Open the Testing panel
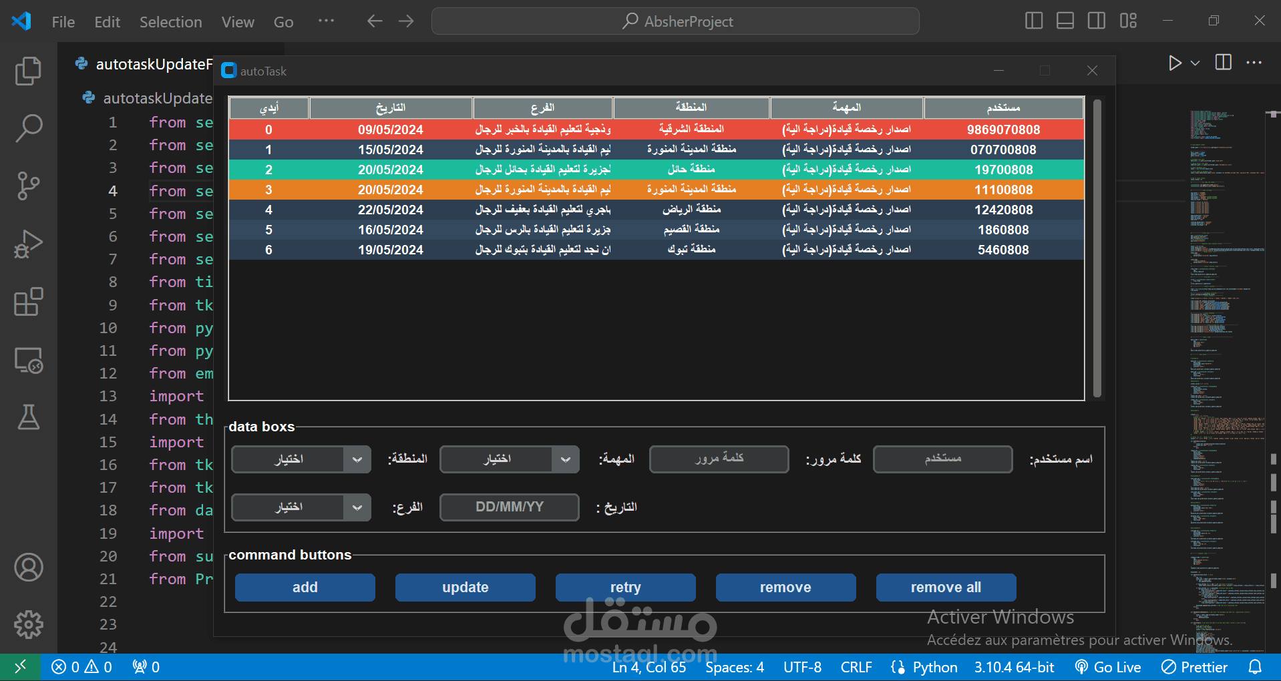The image size is (1281, 681). click(28, 417)
